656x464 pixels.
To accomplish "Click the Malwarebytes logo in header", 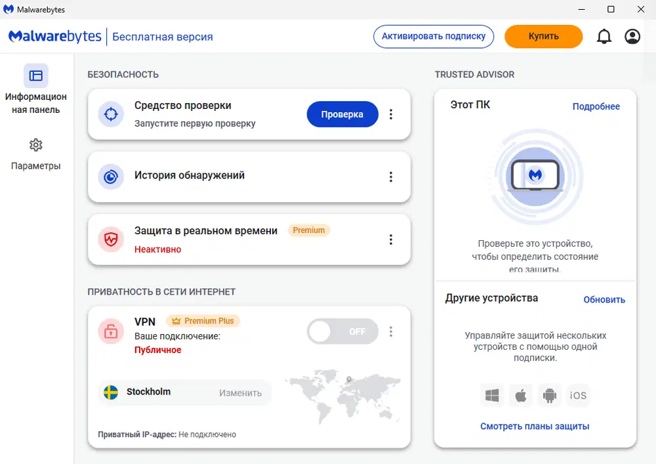I will [55, 37].
